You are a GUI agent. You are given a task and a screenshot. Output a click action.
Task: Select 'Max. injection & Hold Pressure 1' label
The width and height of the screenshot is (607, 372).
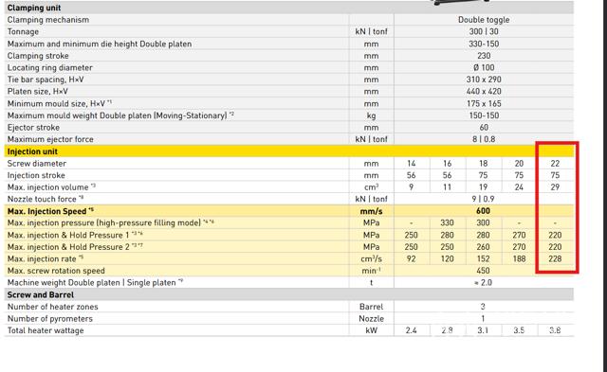coord(68,236)
